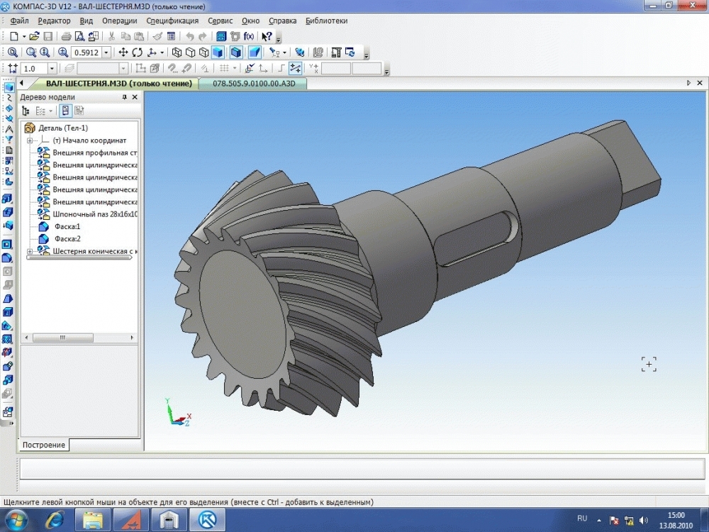Select the Rotate view tool
The height and width of the screenshot is (532, 709).
point(138,52)
